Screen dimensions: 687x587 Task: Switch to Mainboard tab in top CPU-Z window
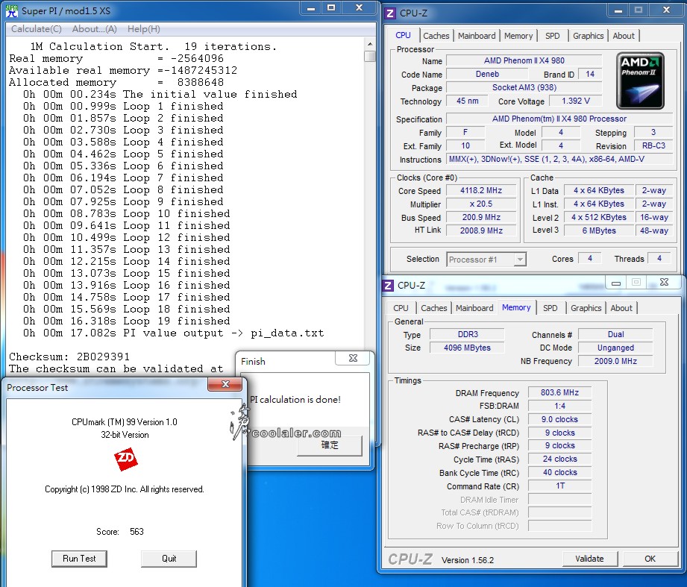coord(477,36)
